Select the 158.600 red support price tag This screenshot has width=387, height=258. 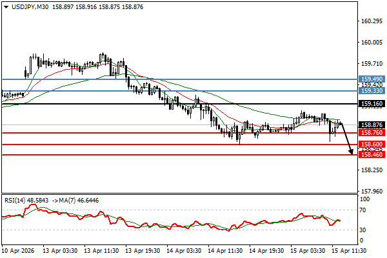pyautogui.click(x=372, y=144)
